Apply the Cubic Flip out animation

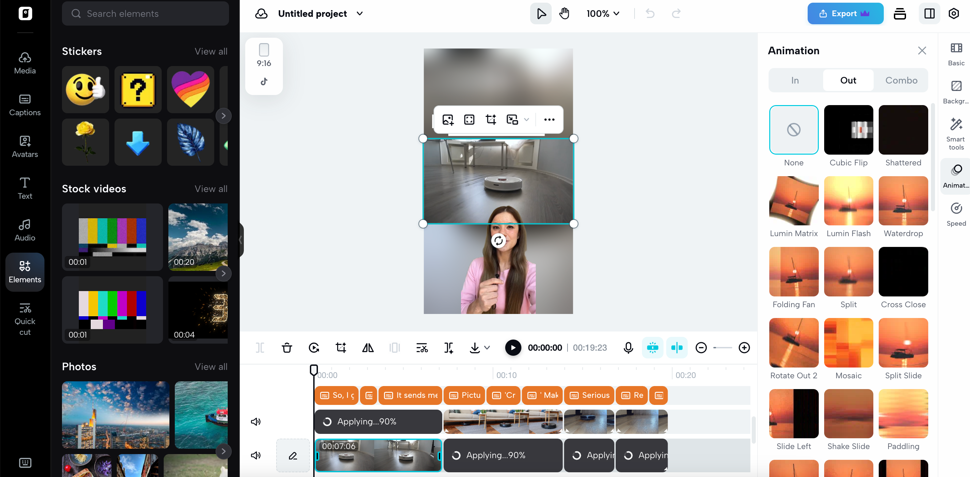(x=848, y=130)
